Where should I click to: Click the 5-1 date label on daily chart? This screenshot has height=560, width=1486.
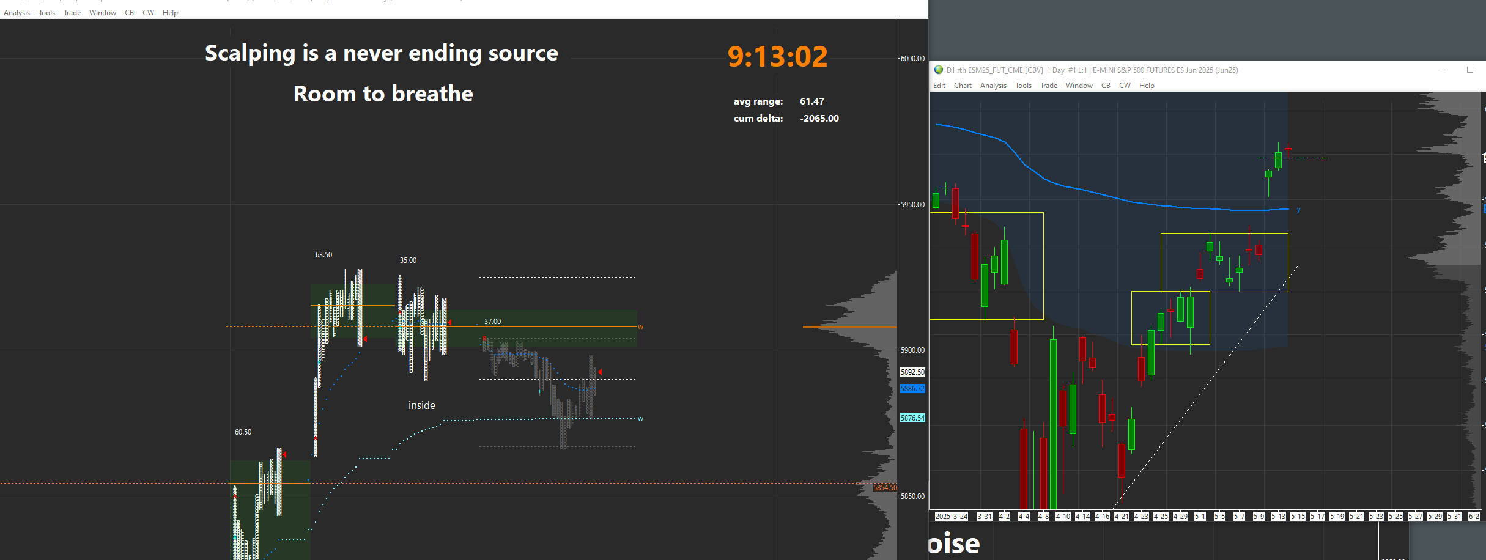pyautogui.click(x=1200, y=517)
